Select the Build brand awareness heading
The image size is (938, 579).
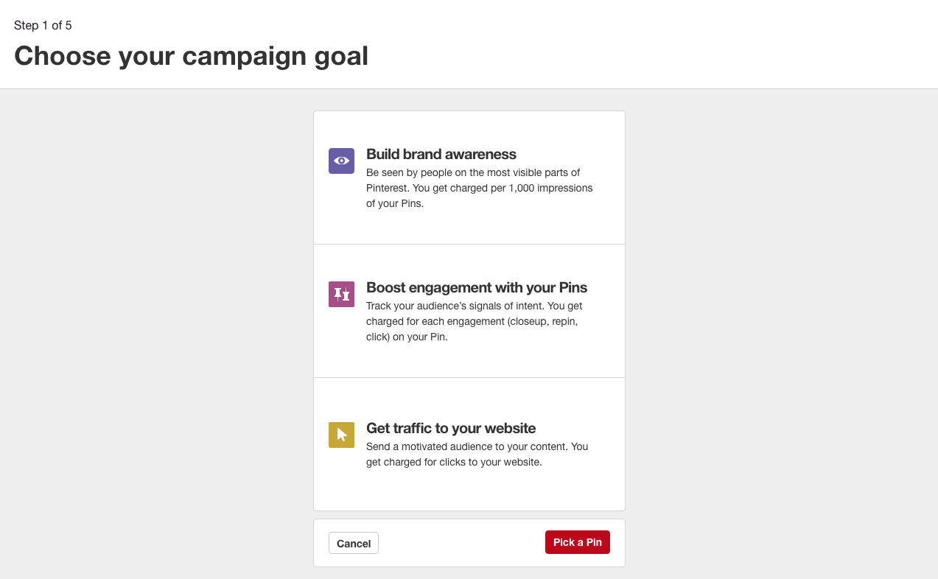441,154
